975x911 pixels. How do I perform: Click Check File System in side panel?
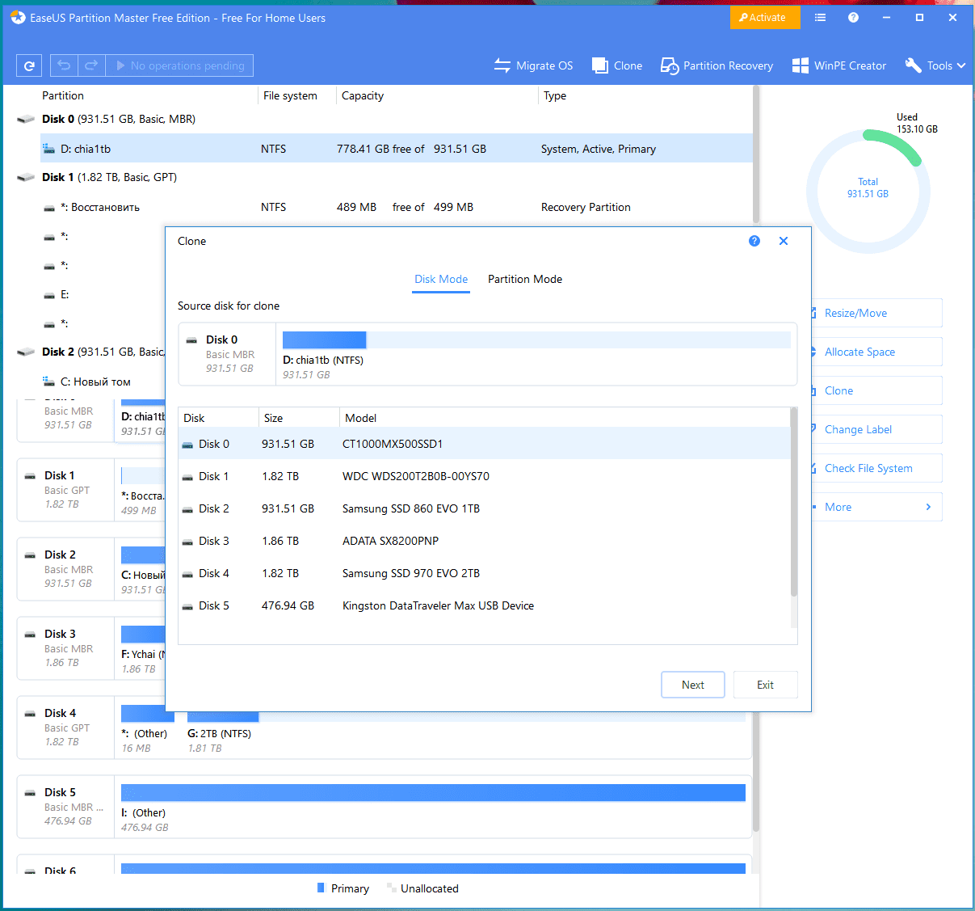pos(876,468)
